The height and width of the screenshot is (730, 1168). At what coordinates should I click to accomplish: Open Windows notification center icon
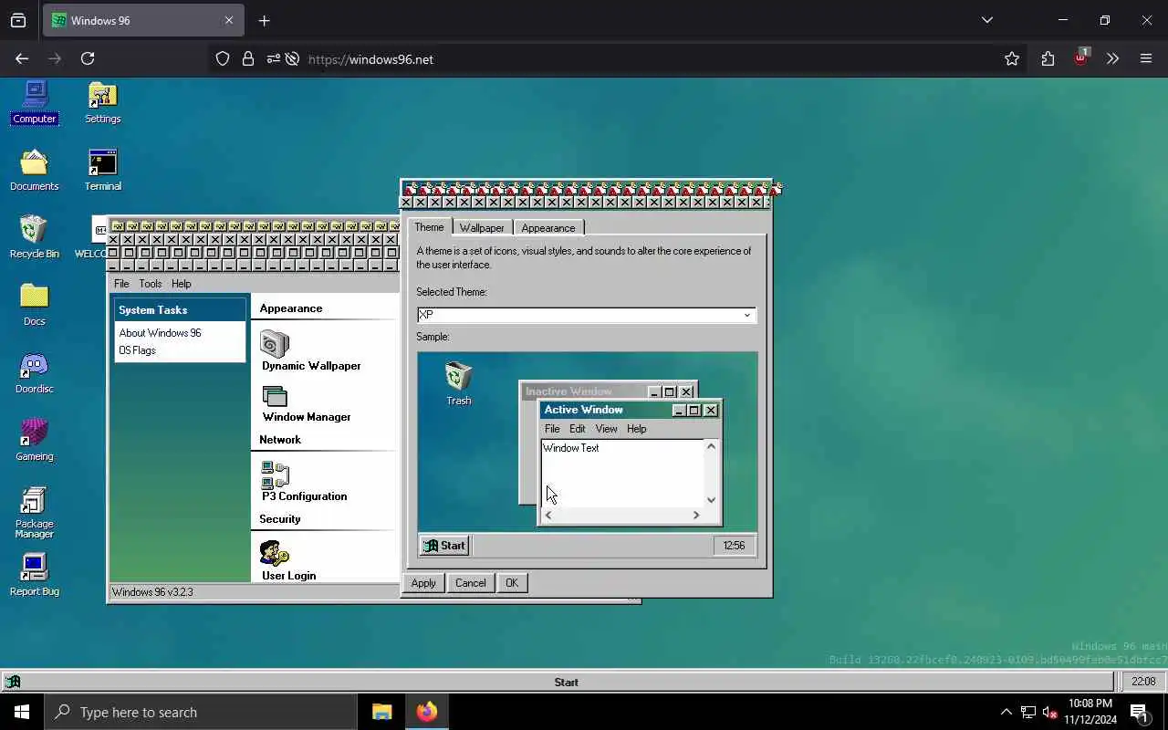coord(1139,712)
